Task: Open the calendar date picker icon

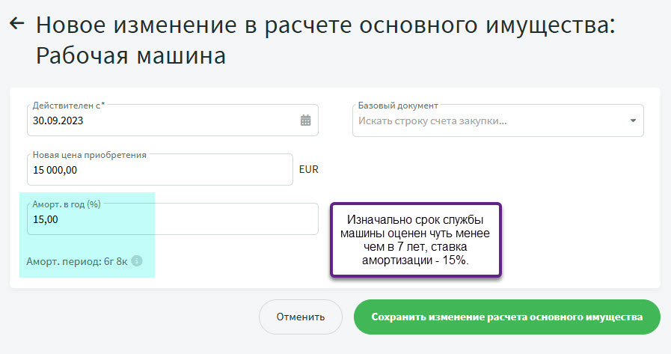Action: [305, 120]
